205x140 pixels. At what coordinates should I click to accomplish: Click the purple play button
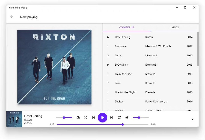[102, 118]
